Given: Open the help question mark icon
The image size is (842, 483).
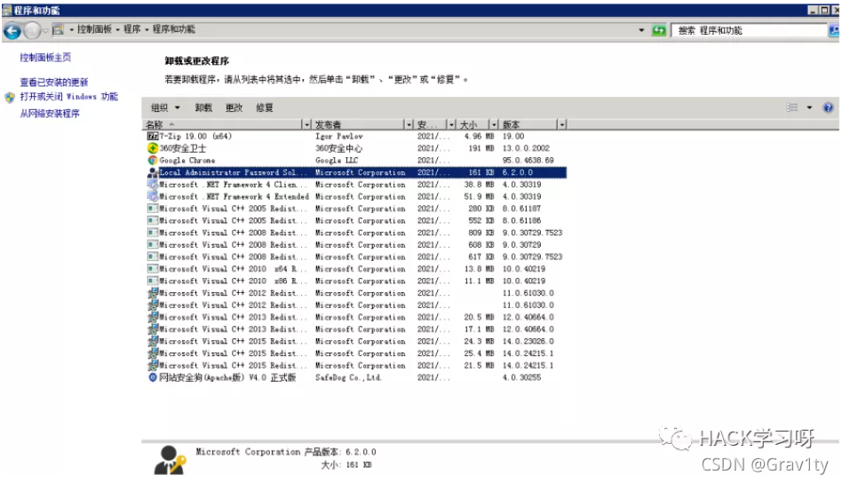Looking at the screenshot, I should (828, 107).
